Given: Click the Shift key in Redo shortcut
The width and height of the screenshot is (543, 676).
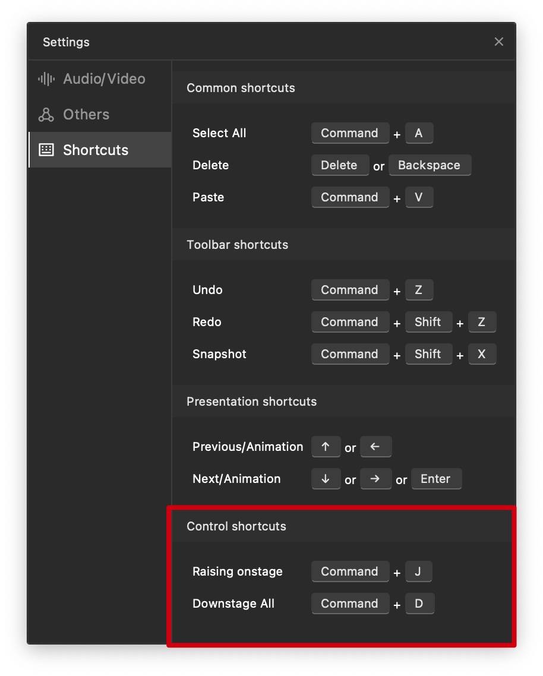Looking at the screenshot, I should coord(428,322).
